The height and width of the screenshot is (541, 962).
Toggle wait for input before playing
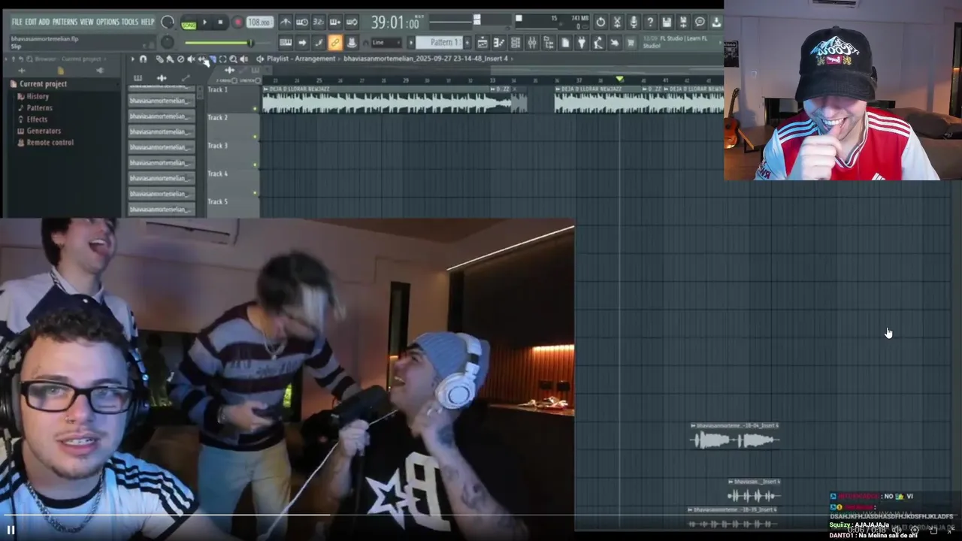[301, 22]
